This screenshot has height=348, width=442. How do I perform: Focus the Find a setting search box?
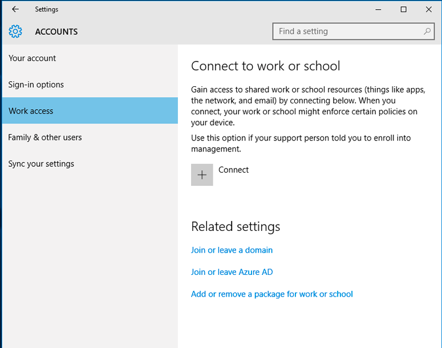click(348, 31)
